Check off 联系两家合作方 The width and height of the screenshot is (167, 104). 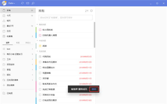pyautogui.click(x=40, y=84)
